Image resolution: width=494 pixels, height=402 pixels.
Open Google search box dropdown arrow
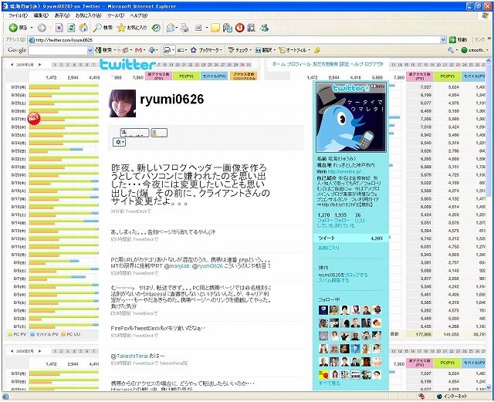[90, 50]
